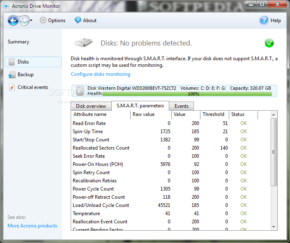
Task: Select the Start/Stop Count row
Action: (171, 140)
